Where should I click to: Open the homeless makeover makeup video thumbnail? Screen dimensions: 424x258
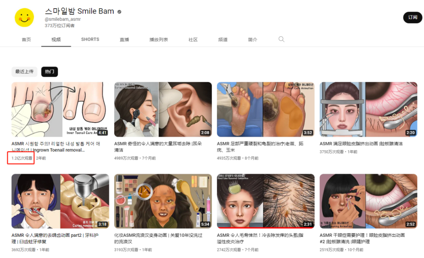click(163, 201)
